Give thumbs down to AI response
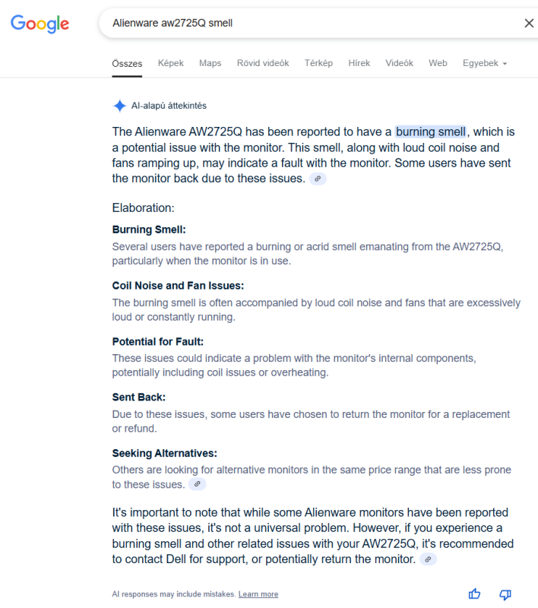 (x=505, y=594)
